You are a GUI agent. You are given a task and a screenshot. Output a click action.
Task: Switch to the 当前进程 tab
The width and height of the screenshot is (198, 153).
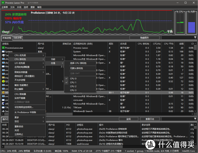point(17,38)
